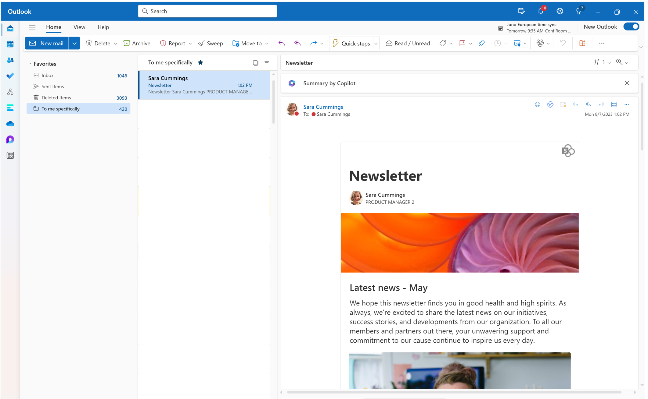The width and height of the screenshot is (648, 399).
Task: Toggle the conversation view density icon
Action: click(255, 62)
